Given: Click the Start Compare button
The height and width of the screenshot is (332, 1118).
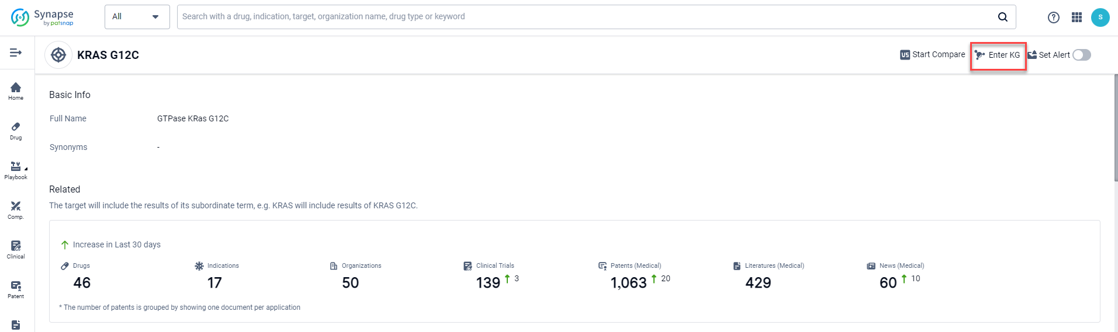Looking at the screenshot, I should coord(933,55).
